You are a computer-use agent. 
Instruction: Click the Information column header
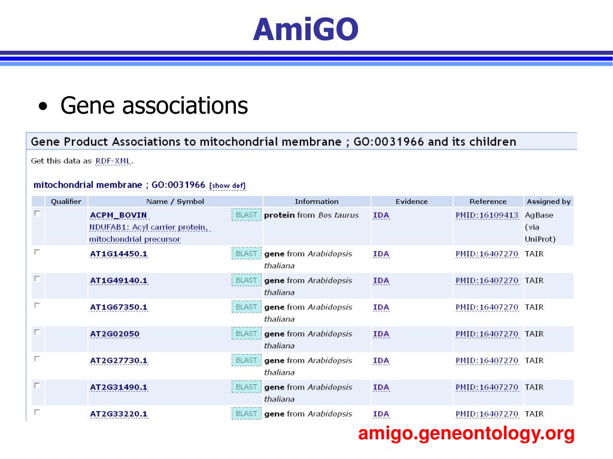317,201
